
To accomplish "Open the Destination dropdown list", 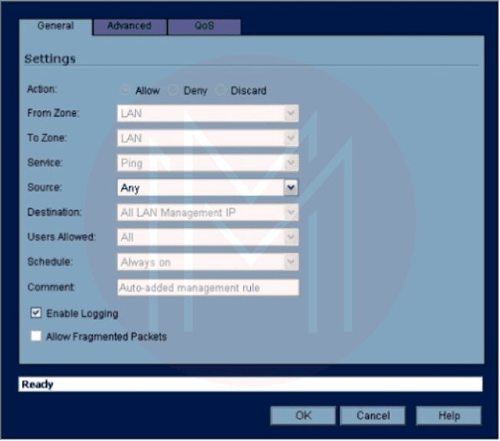I will (x=291, y=213).
